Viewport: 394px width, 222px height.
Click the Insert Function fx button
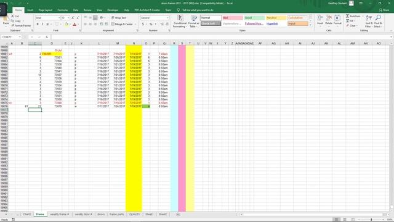[47, 37]
